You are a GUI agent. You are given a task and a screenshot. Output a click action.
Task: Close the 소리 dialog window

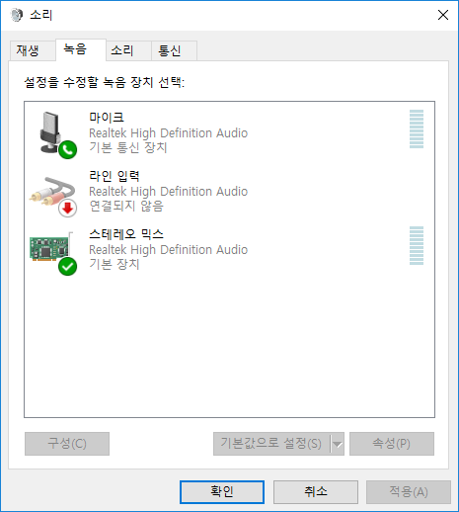(443, 15)
